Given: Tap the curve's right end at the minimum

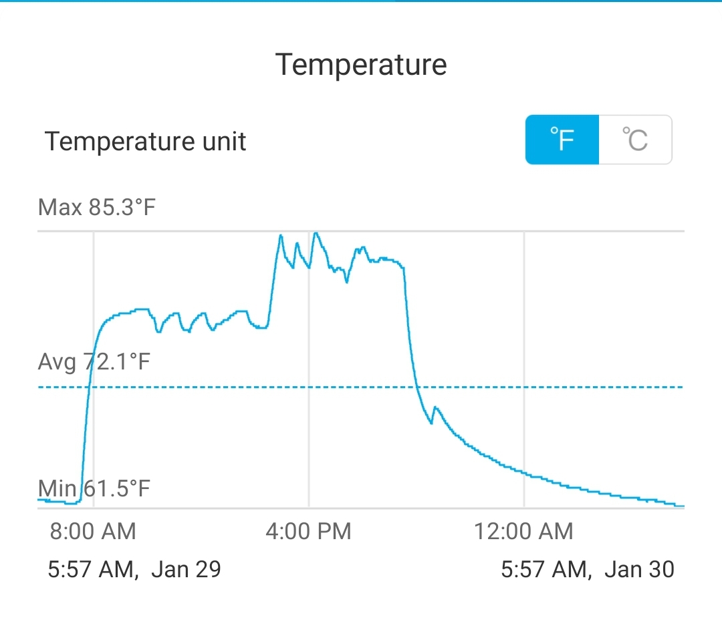Looking at the screenshot, I should coord(679,506).
